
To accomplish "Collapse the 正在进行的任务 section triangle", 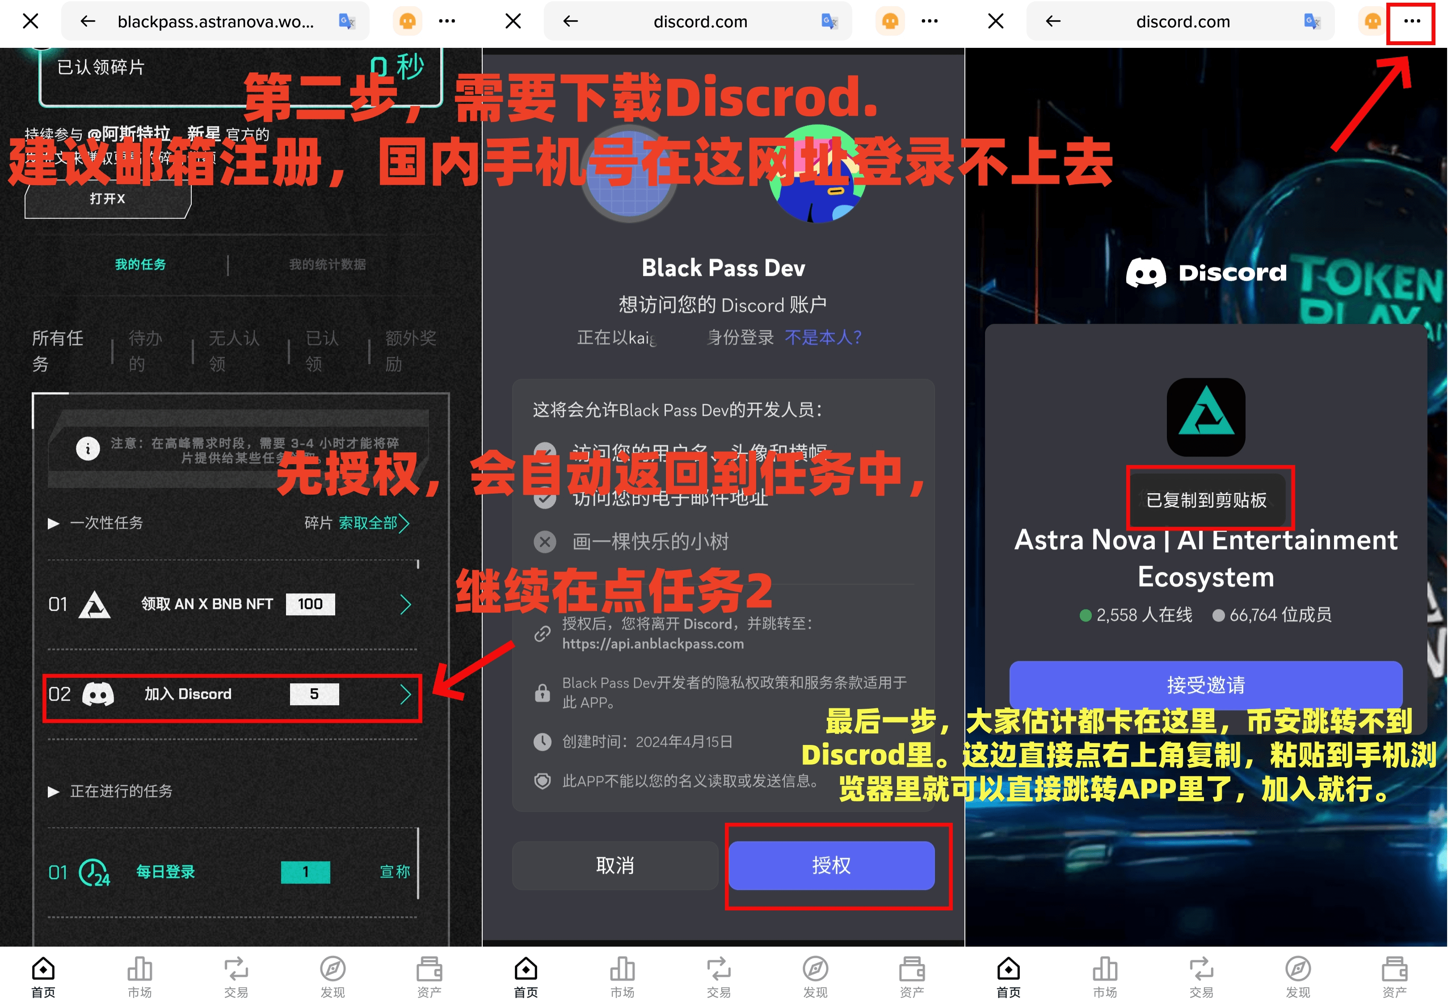I will (x=53, y=791).
